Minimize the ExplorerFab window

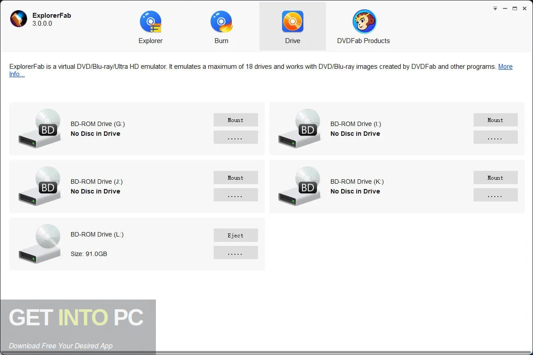point(505,8)
